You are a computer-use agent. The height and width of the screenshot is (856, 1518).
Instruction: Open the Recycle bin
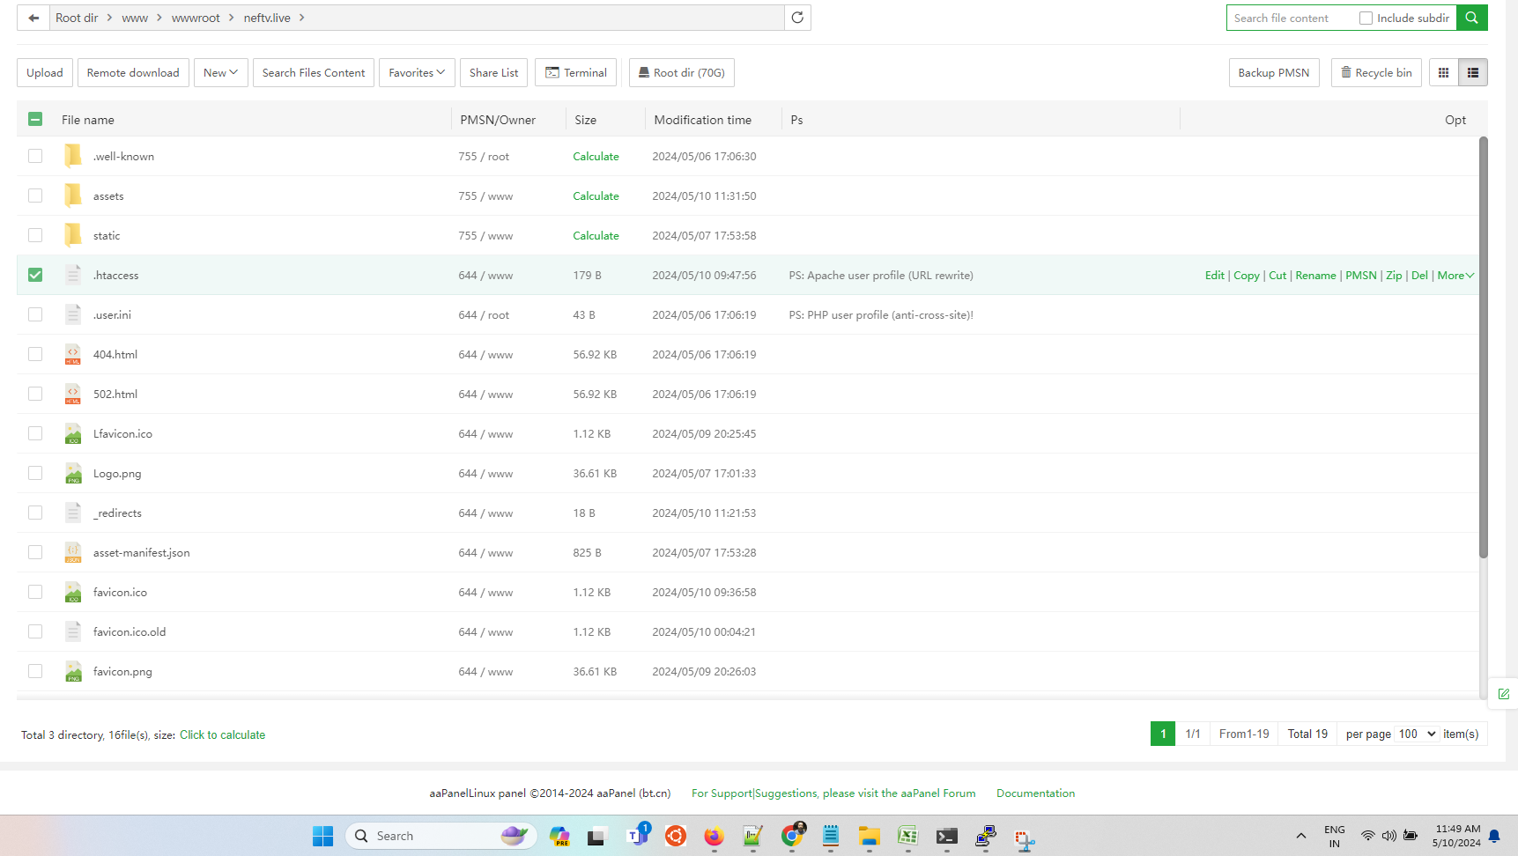pos(1375,73)
